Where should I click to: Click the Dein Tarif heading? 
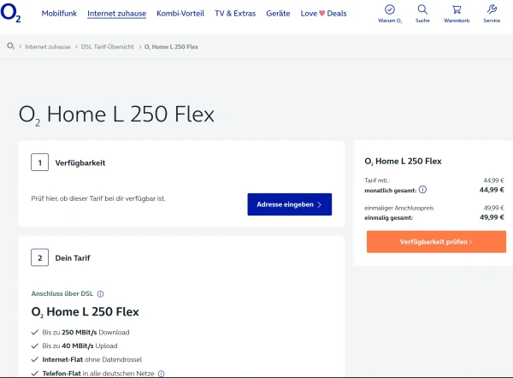point(73,258)
